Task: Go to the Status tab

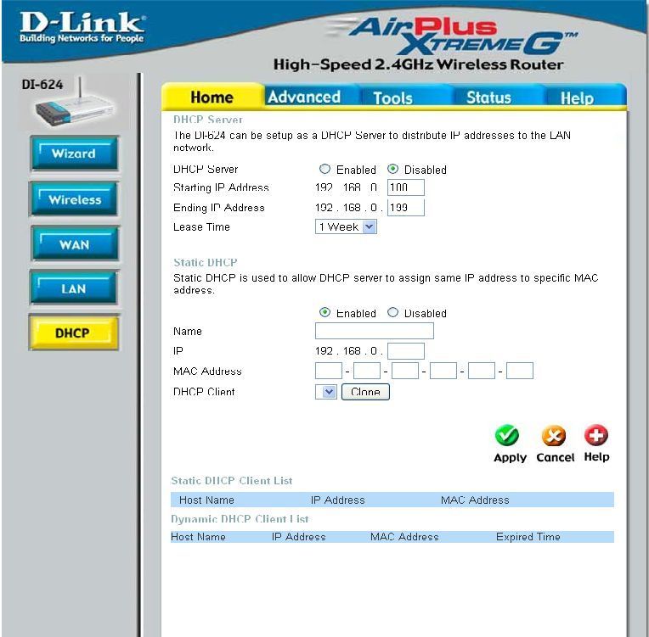Action: pyautogui.click(x=488, y=98)
